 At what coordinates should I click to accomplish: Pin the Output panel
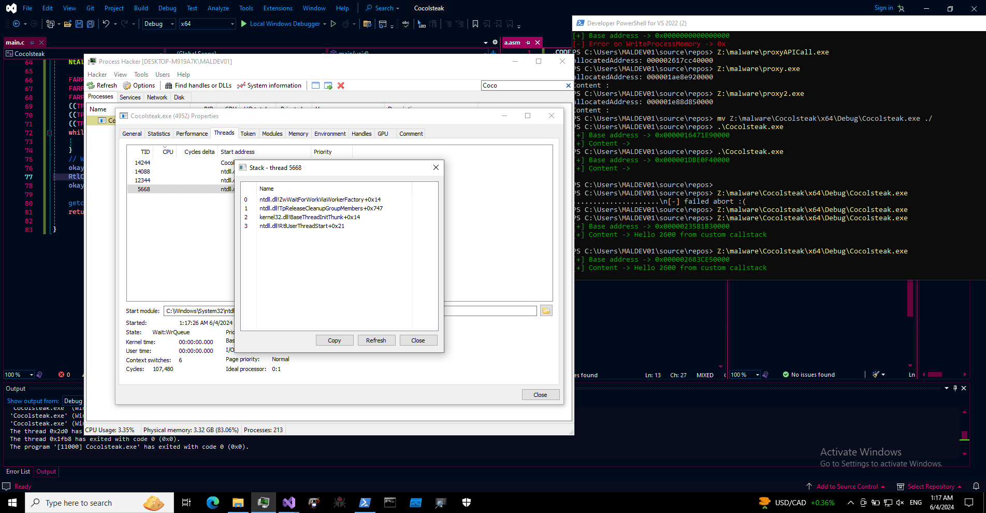pyautogui.click(x=955, y=388)
